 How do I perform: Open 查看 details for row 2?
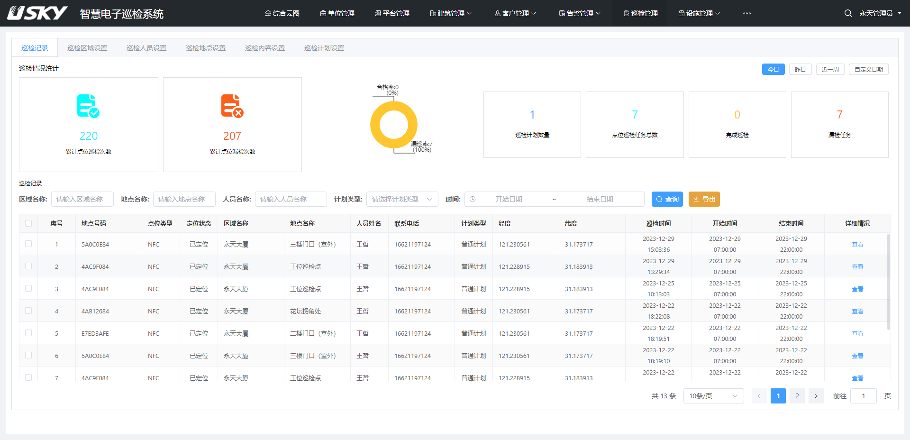pyautogui.click(x=857, y=266)
